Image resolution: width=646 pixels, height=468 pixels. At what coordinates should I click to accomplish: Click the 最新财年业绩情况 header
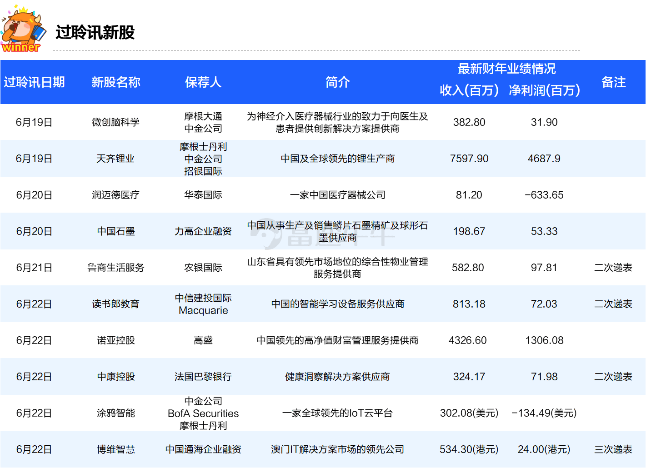[506, 69]
